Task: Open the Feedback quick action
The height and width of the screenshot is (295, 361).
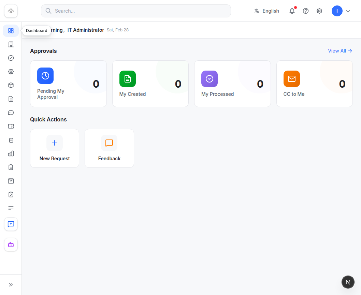Action: point(110,148)
